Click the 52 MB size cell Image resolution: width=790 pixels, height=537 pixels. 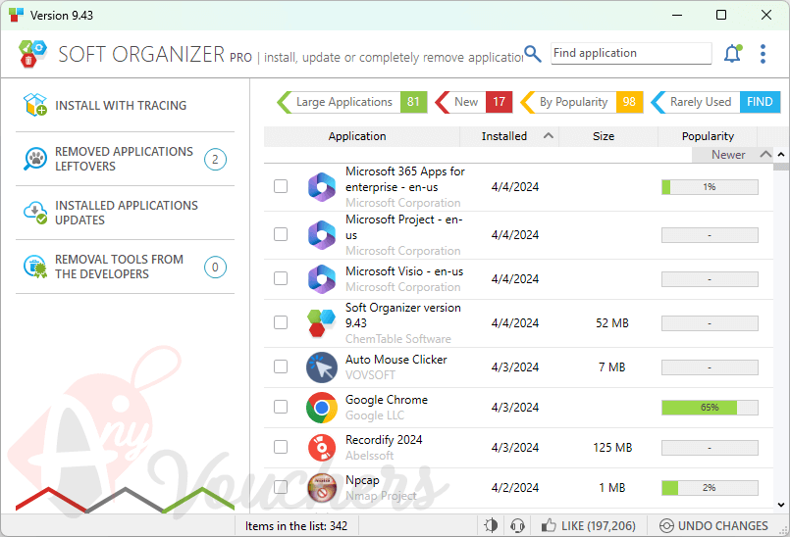coord(612,323)
